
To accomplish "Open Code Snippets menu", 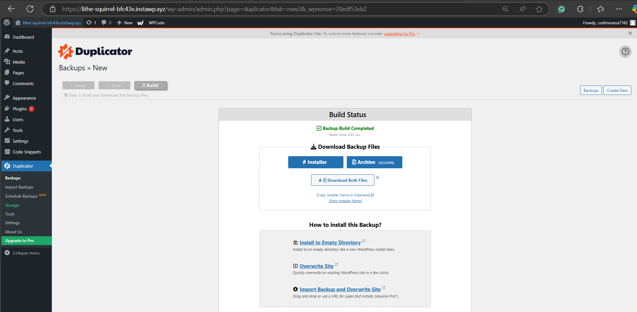I will point(26,152).
